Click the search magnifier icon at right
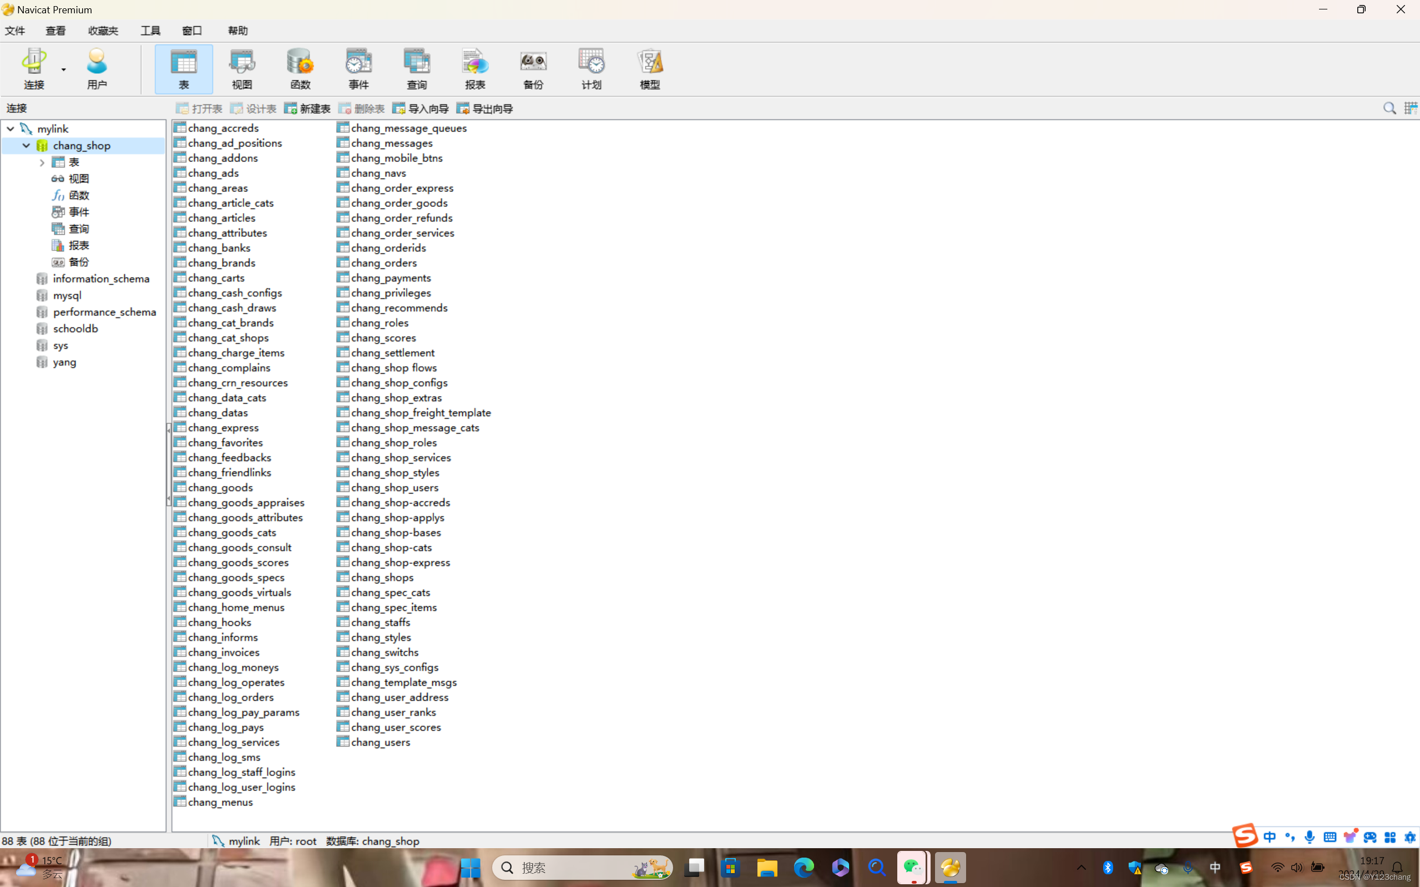1420x887 pixels. pyautogui.click(x=1389, y=109)
